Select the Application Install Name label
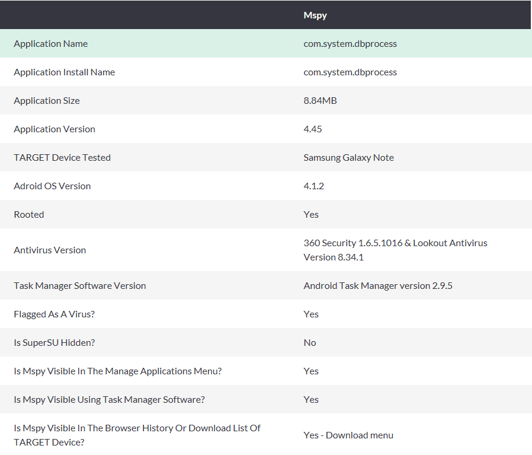Image resolution: width=532 pixels, height=455 pixels. point(64,72)
